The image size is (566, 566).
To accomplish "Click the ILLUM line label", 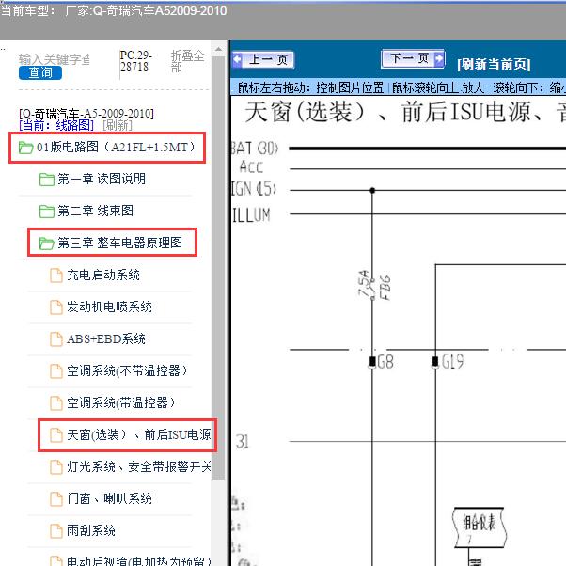I will pyautogui.click(x=251, y=214).
